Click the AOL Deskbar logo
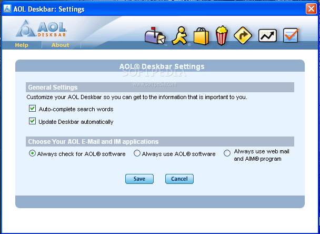This screenshot has width=320, height=234. click(41, 28)
